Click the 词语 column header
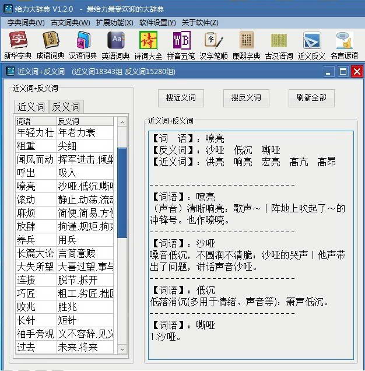This screenshot has height=371, width=365. click(36, 121)
